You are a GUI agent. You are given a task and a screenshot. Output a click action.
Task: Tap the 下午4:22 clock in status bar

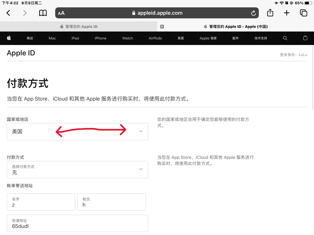point(10,3)
